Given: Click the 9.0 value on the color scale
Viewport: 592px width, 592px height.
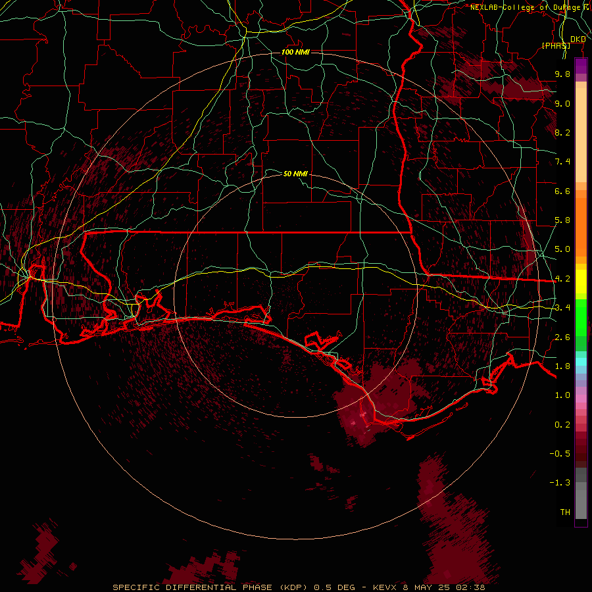Looking at the screenshot, I should point(562,103).
